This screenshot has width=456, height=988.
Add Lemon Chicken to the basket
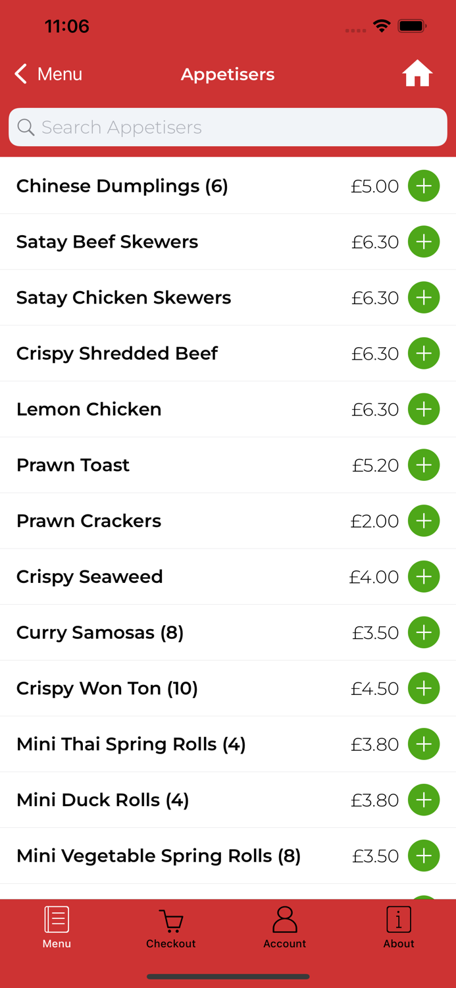coord(424,409)
